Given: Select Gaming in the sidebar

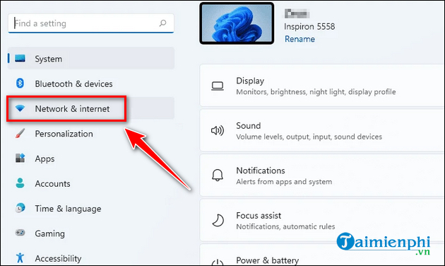Looking at the screenshot, I should pyautogui.click(x=91, y=233).
